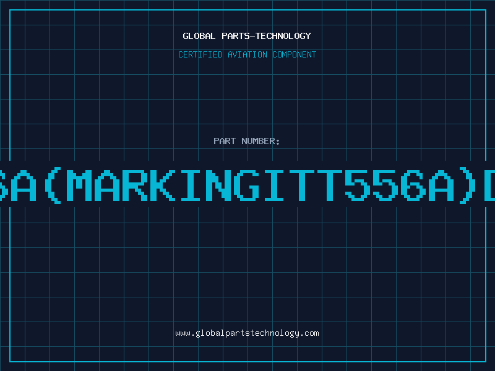
Task: Select the CERTIFIED AVIATION COMPONENT subtitle
Action: click(x=247, y=54)
